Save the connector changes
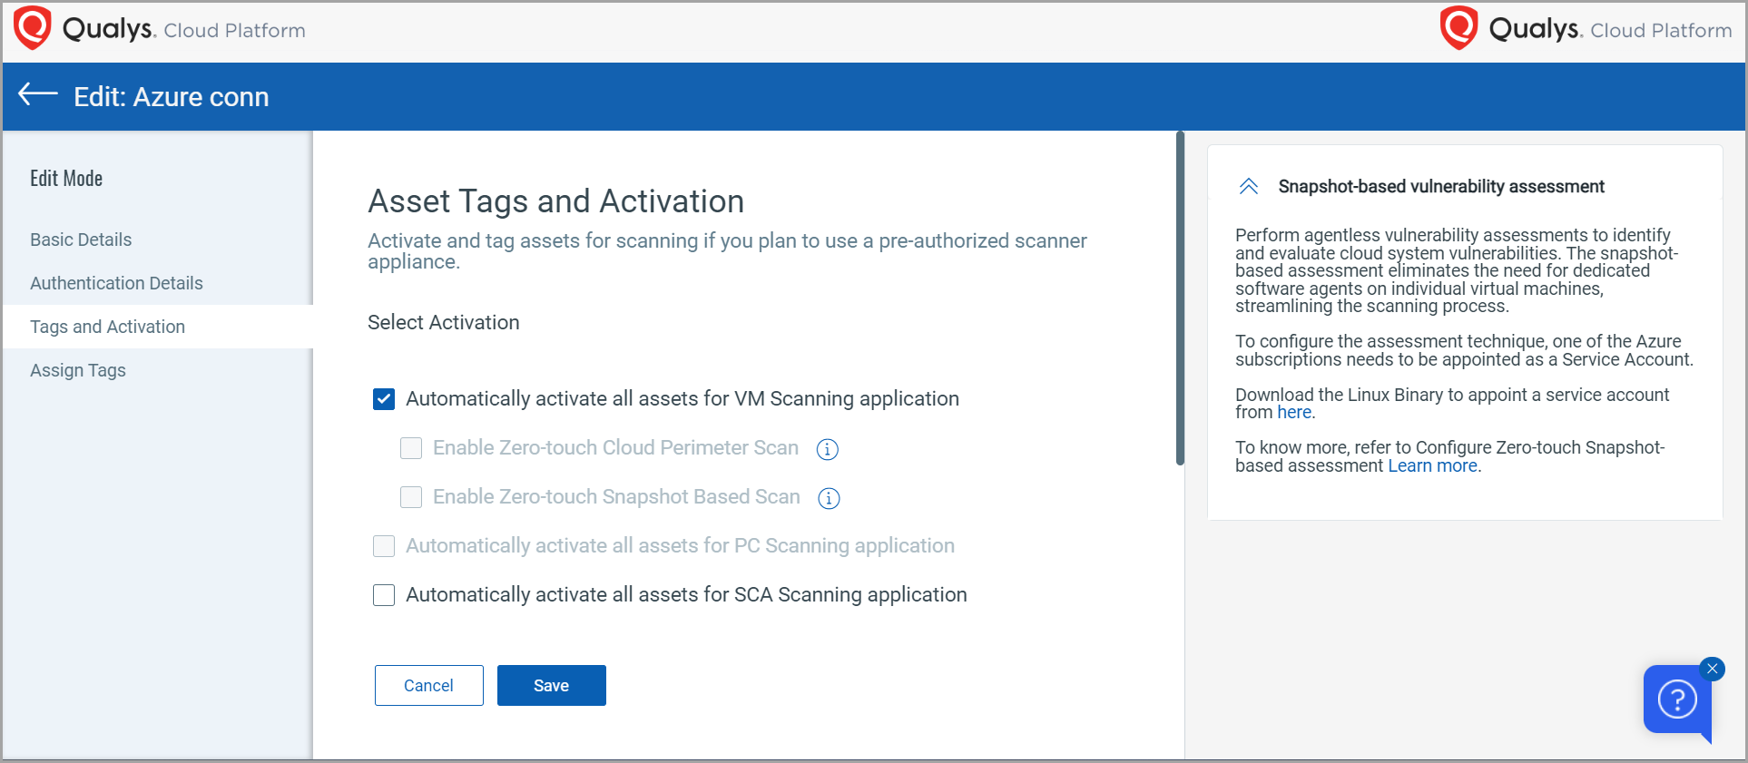 (551, 686)
